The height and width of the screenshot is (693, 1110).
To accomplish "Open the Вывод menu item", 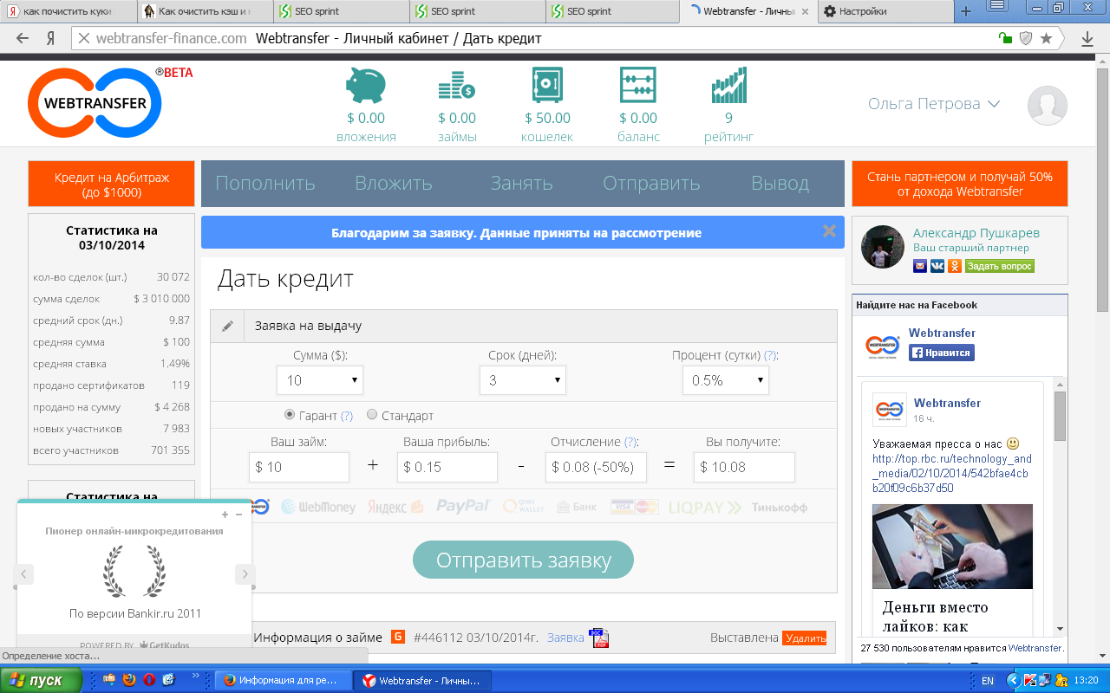I will tap(780, 184).
